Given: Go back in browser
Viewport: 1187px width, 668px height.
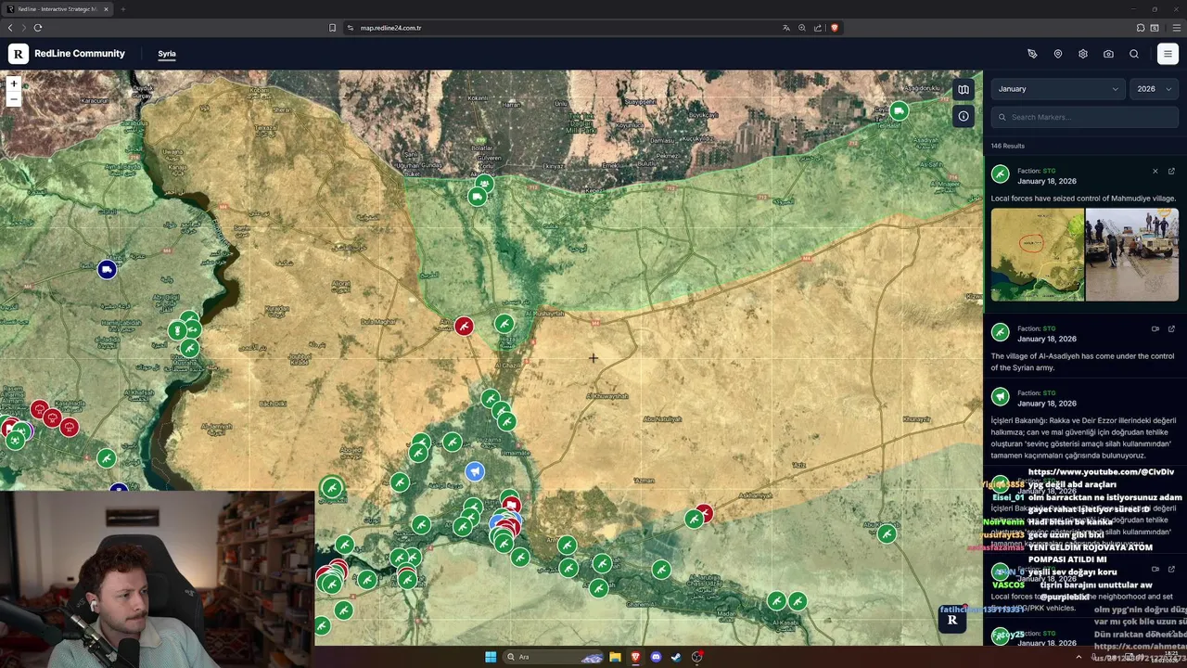Looking at the screenshot, I should 10,28.
